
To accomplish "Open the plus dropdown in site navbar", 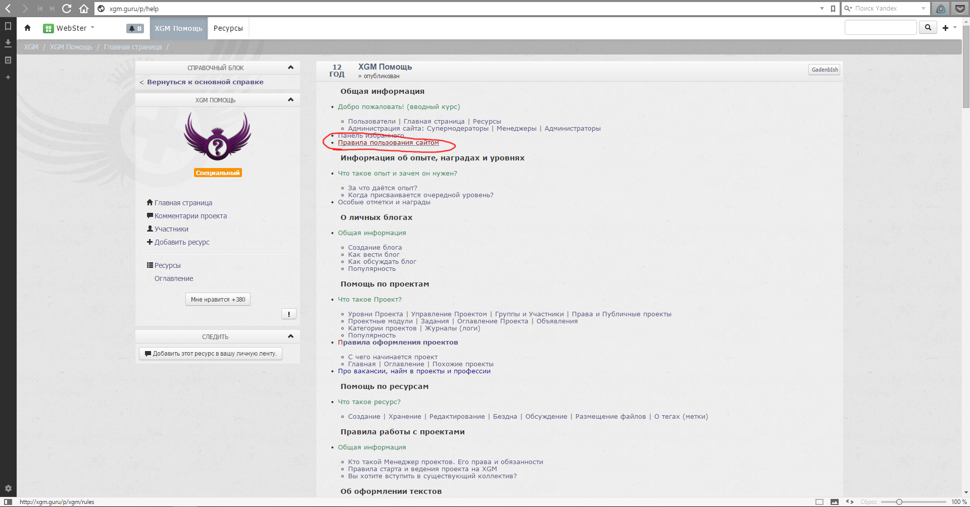I will pos(949,28).
